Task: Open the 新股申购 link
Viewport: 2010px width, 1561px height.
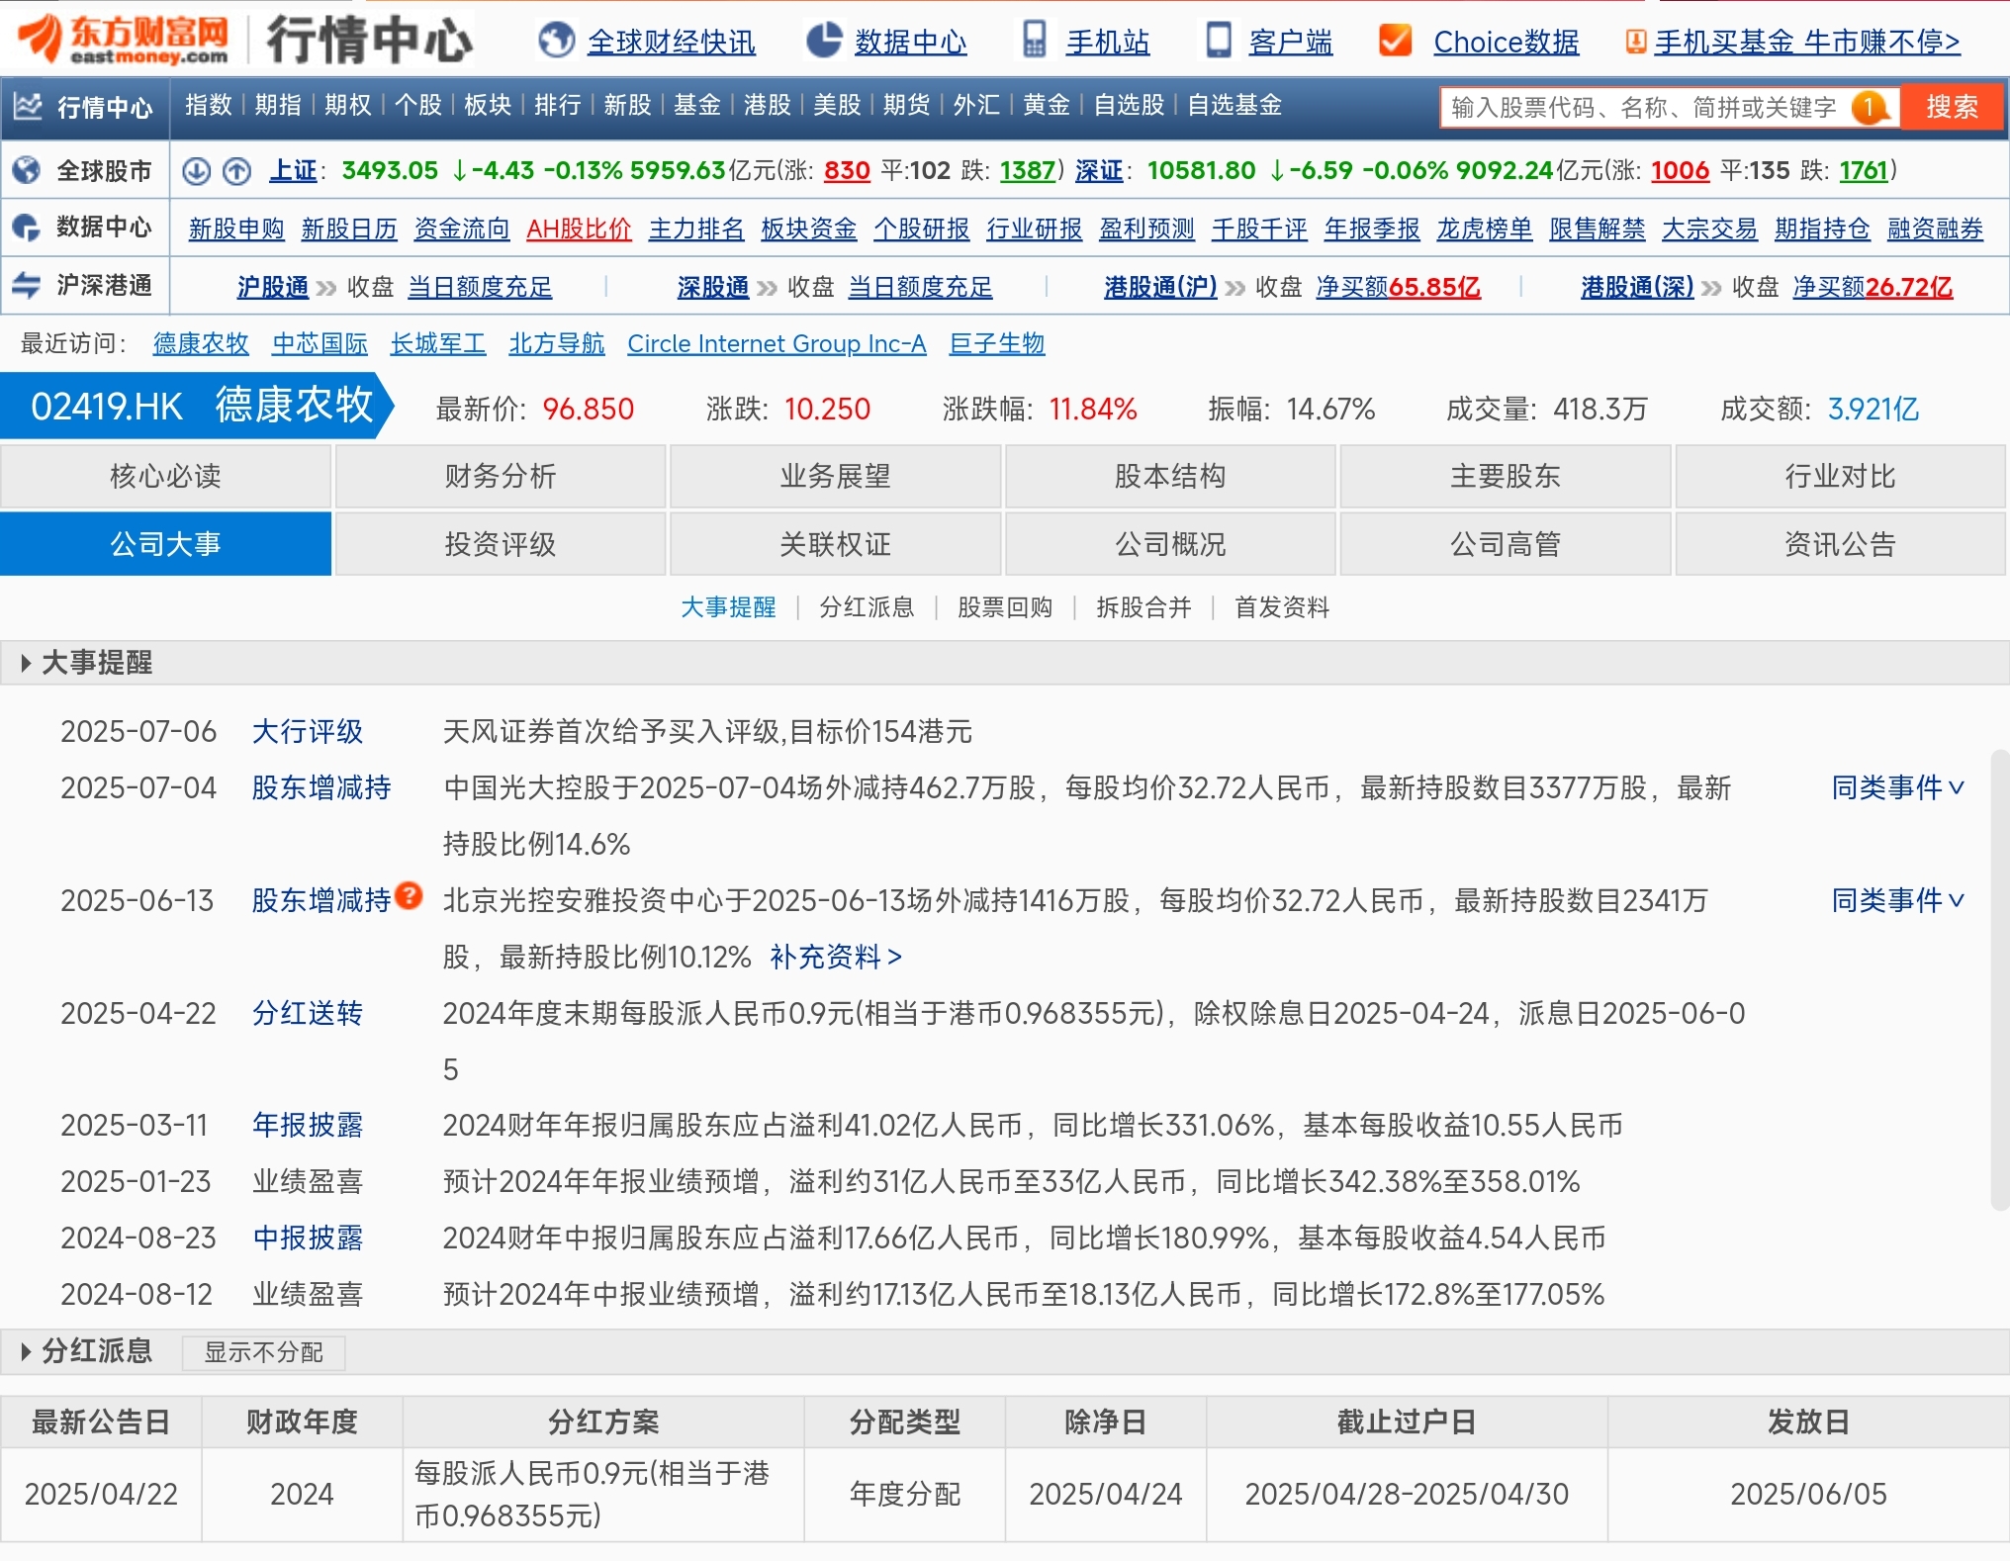Action: pyautogui.click(x=236, y=229)
